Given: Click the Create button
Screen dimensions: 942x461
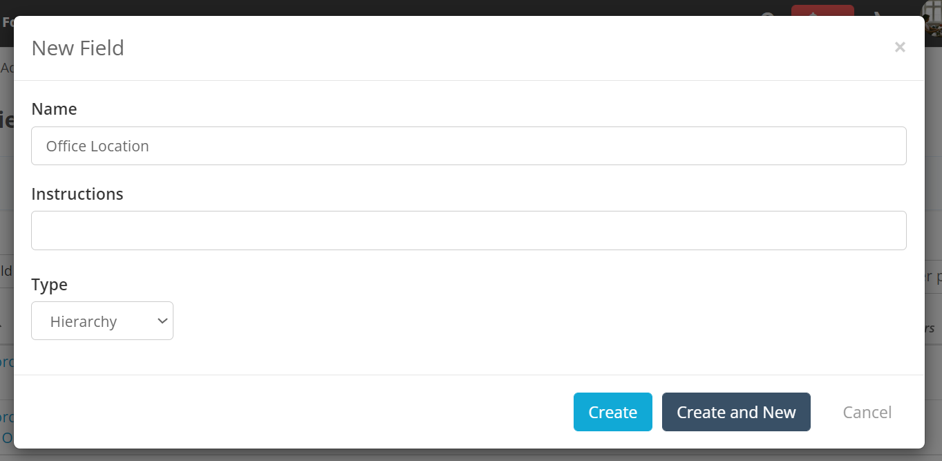Looking at the screenshot, I should (x=612, y=412).
